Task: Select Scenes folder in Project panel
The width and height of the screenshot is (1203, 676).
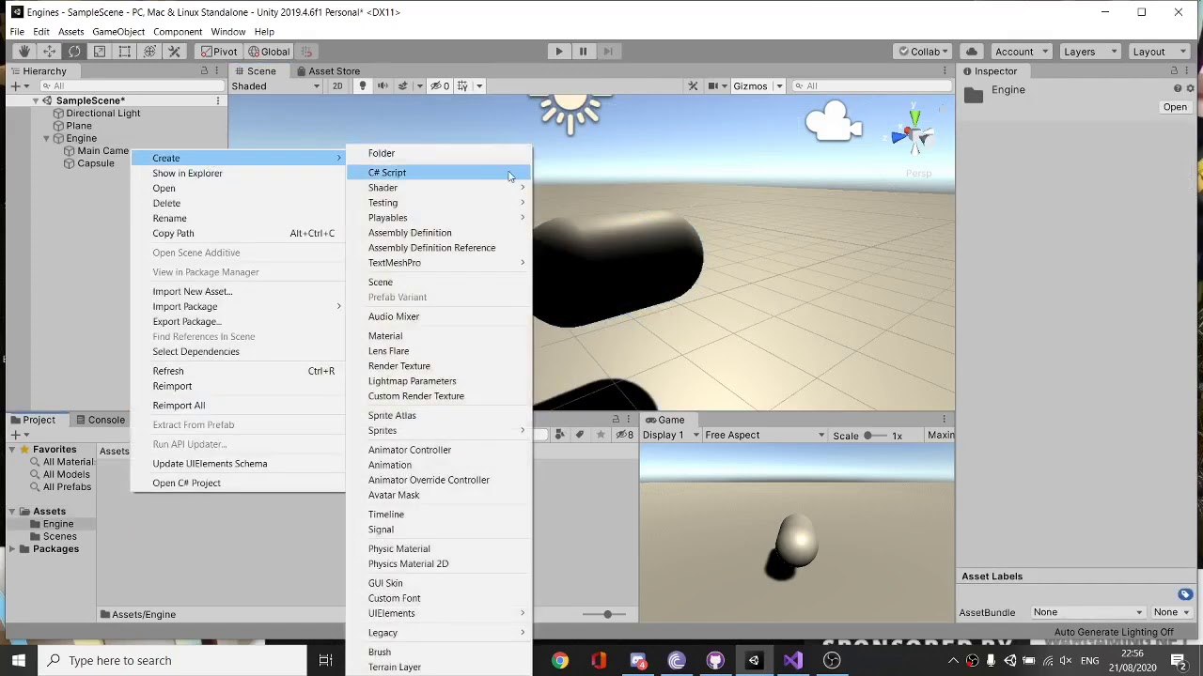Action: [x=60, y=537]
